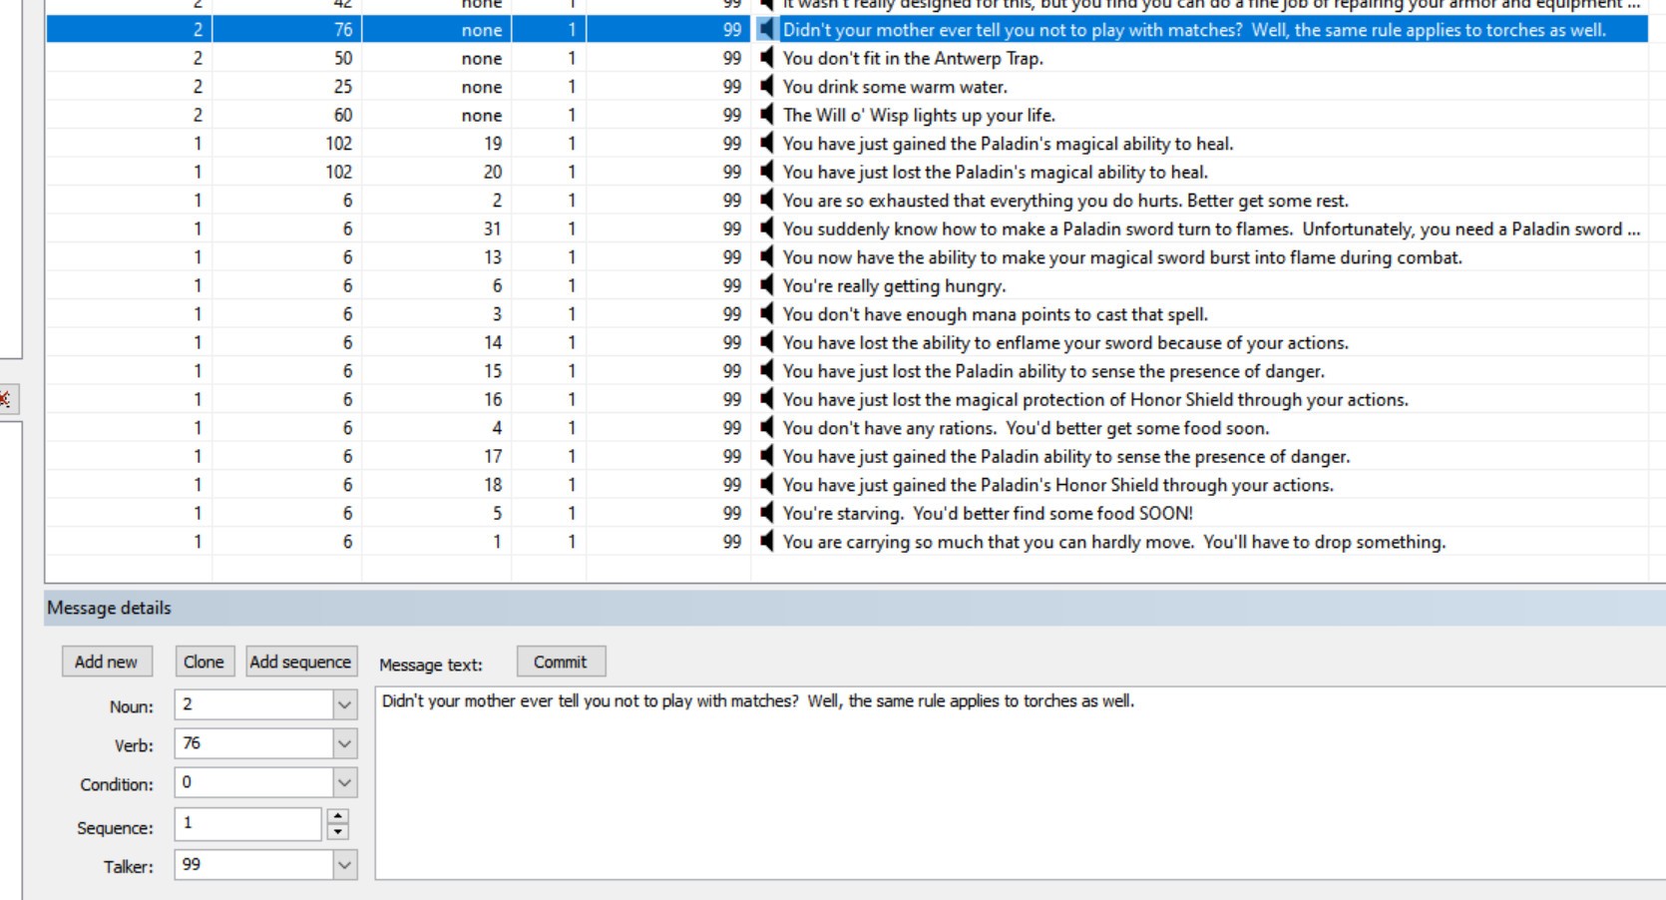Select message 'The Will o' Wisp lights up your life.'

coord(919,115)
